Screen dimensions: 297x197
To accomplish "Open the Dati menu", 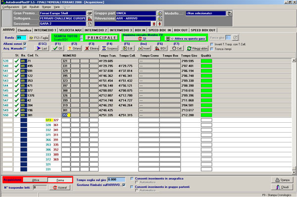I will coord(24,7).
